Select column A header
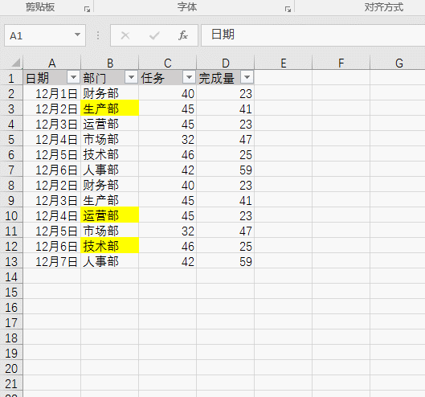The height and width of the screenshot is (397, 425). (51, 63)
